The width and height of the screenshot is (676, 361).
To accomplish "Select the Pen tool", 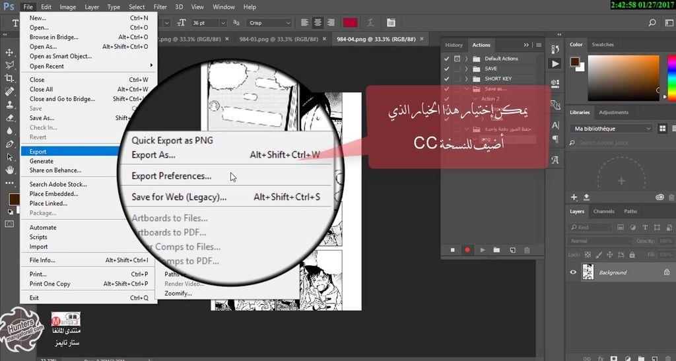I will pos(9,144).
